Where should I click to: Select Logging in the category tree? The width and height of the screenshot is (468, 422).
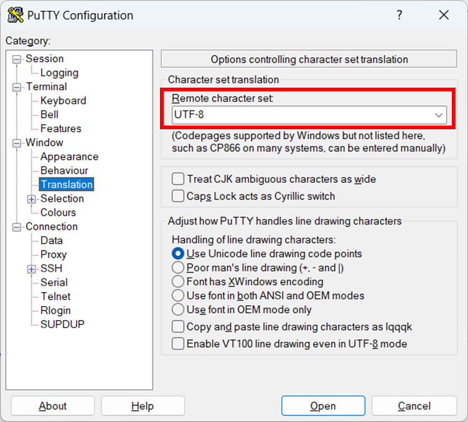tap(59, 73)
